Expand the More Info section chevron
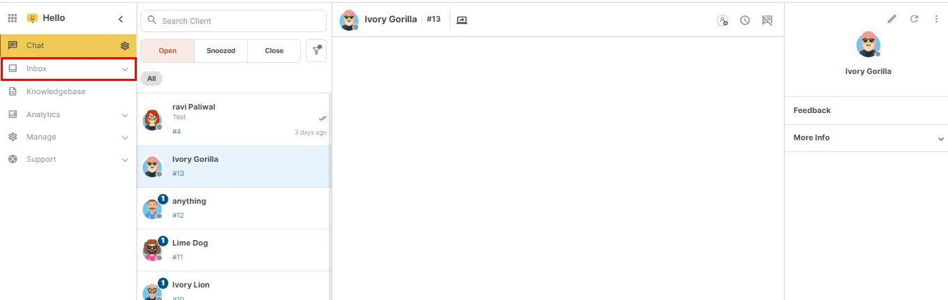The height and width of the screenshot is (300, 948). [x=941, y=139]
